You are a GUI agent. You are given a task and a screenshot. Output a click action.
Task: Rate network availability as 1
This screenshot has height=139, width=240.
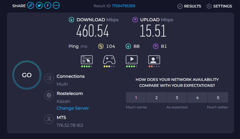click(x=136, y=98)
